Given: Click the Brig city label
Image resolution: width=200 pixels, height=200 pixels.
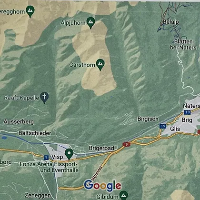Looking at the screenshot, I should pos(187,120).
